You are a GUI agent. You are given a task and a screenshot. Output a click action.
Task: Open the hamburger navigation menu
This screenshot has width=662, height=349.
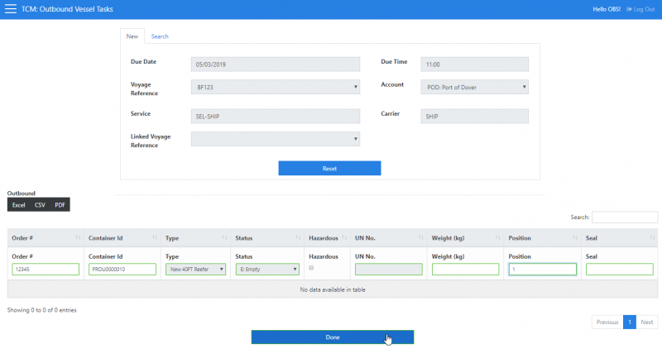click(11, 9)
